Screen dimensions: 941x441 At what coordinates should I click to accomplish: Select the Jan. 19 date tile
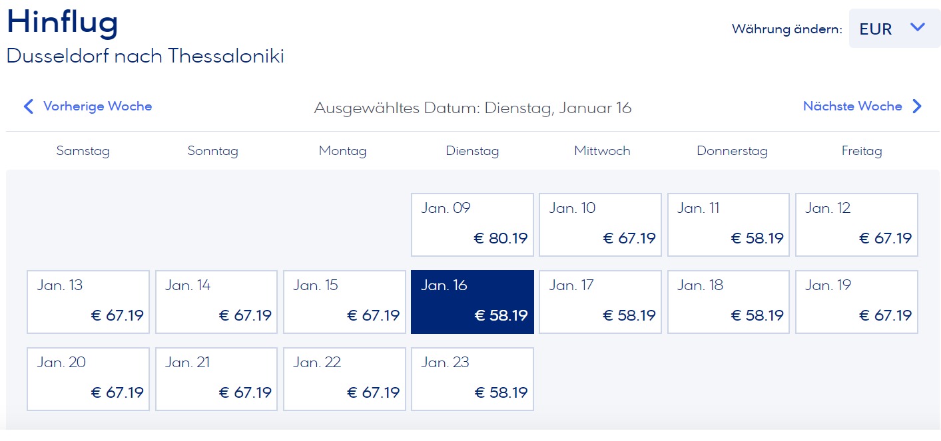coord(856,302)
